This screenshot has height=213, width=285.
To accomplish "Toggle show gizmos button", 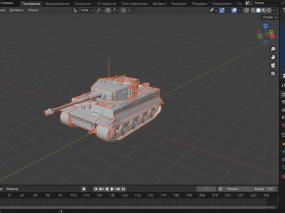I will pos(222,10).
